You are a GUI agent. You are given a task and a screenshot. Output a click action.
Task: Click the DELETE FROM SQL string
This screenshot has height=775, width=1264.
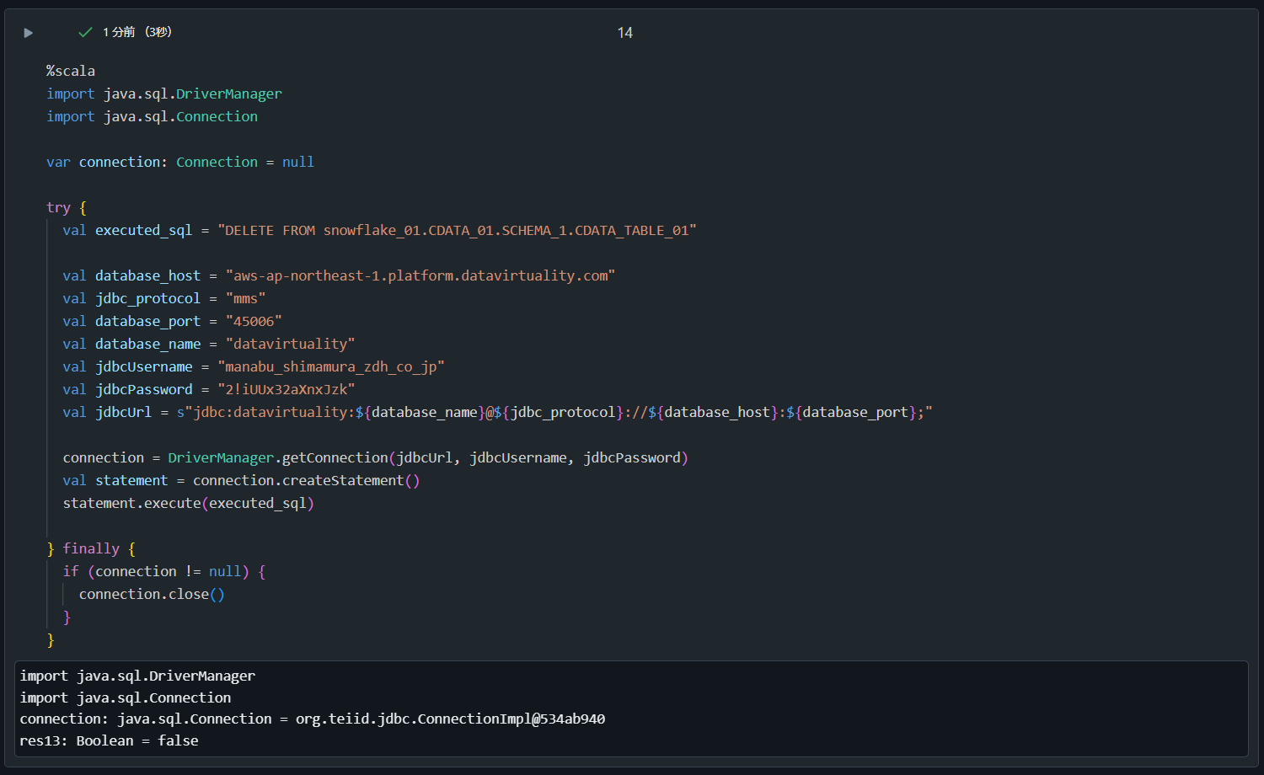458,230
